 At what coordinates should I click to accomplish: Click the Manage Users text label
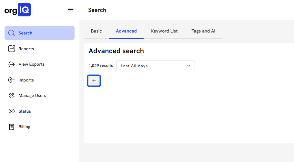[x=32, y=96]
